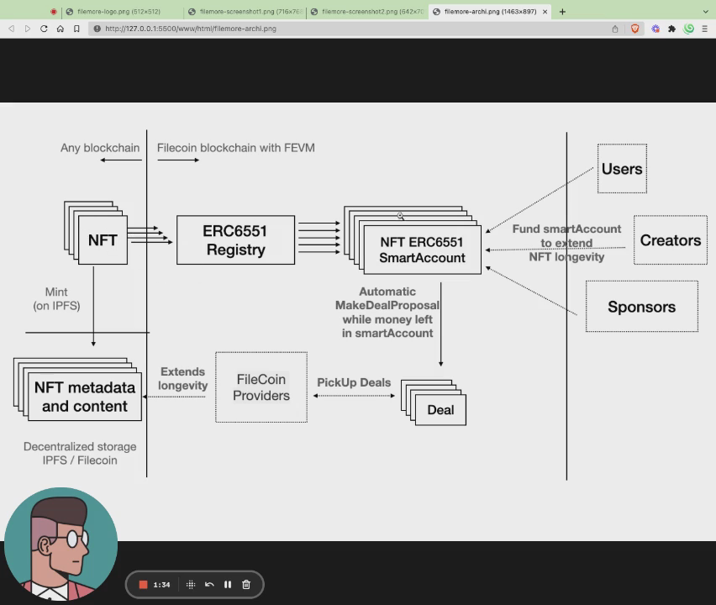
Task: Click the address bar URL field
Action: pos(351,29)
